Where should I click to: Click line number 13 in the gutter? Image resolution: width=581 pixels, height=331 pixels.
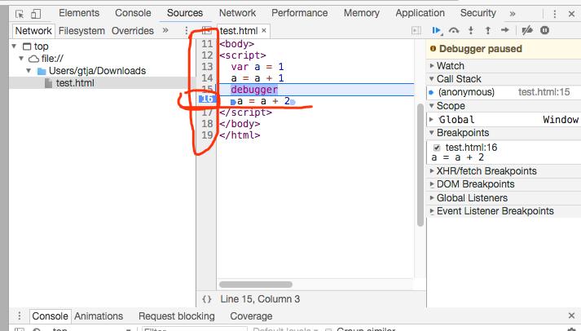(207, 67)
